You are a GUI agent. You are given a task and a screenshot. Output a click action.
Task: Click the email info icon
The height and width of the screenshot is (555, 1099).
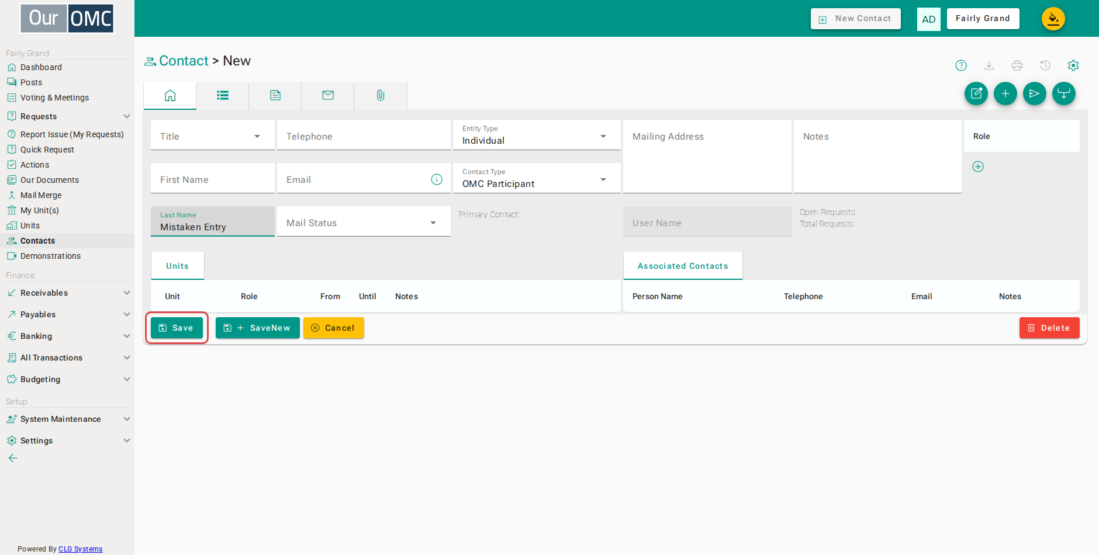(x=437, y=179)
